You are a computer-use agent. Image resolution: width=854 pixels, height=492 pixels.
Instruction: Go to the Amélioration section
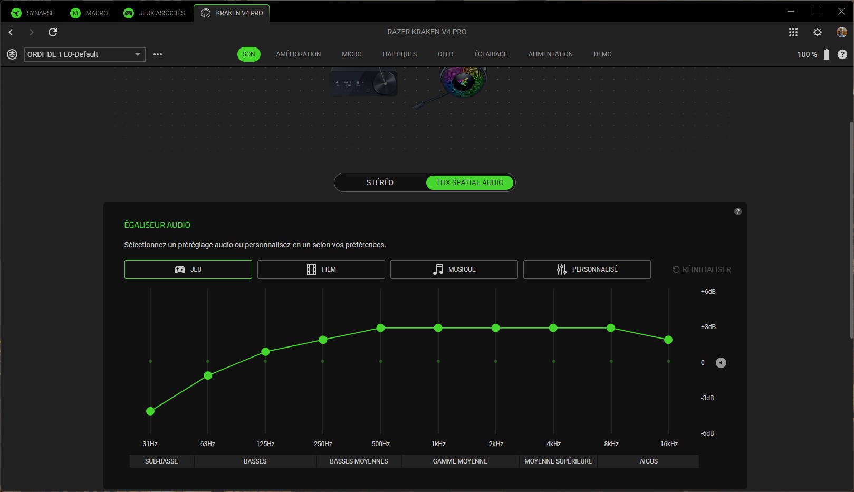click(299, 54)
